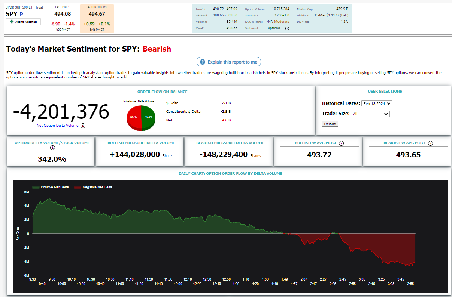452x297 pixels.
Task: Click the 52-Week range 380.65 - 503.50
Action: 225,15
